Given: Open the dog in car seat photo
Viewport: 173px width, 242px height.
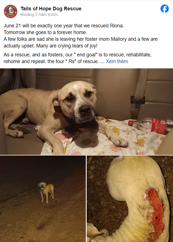Looking at the screenshot, I should [86, 112].
